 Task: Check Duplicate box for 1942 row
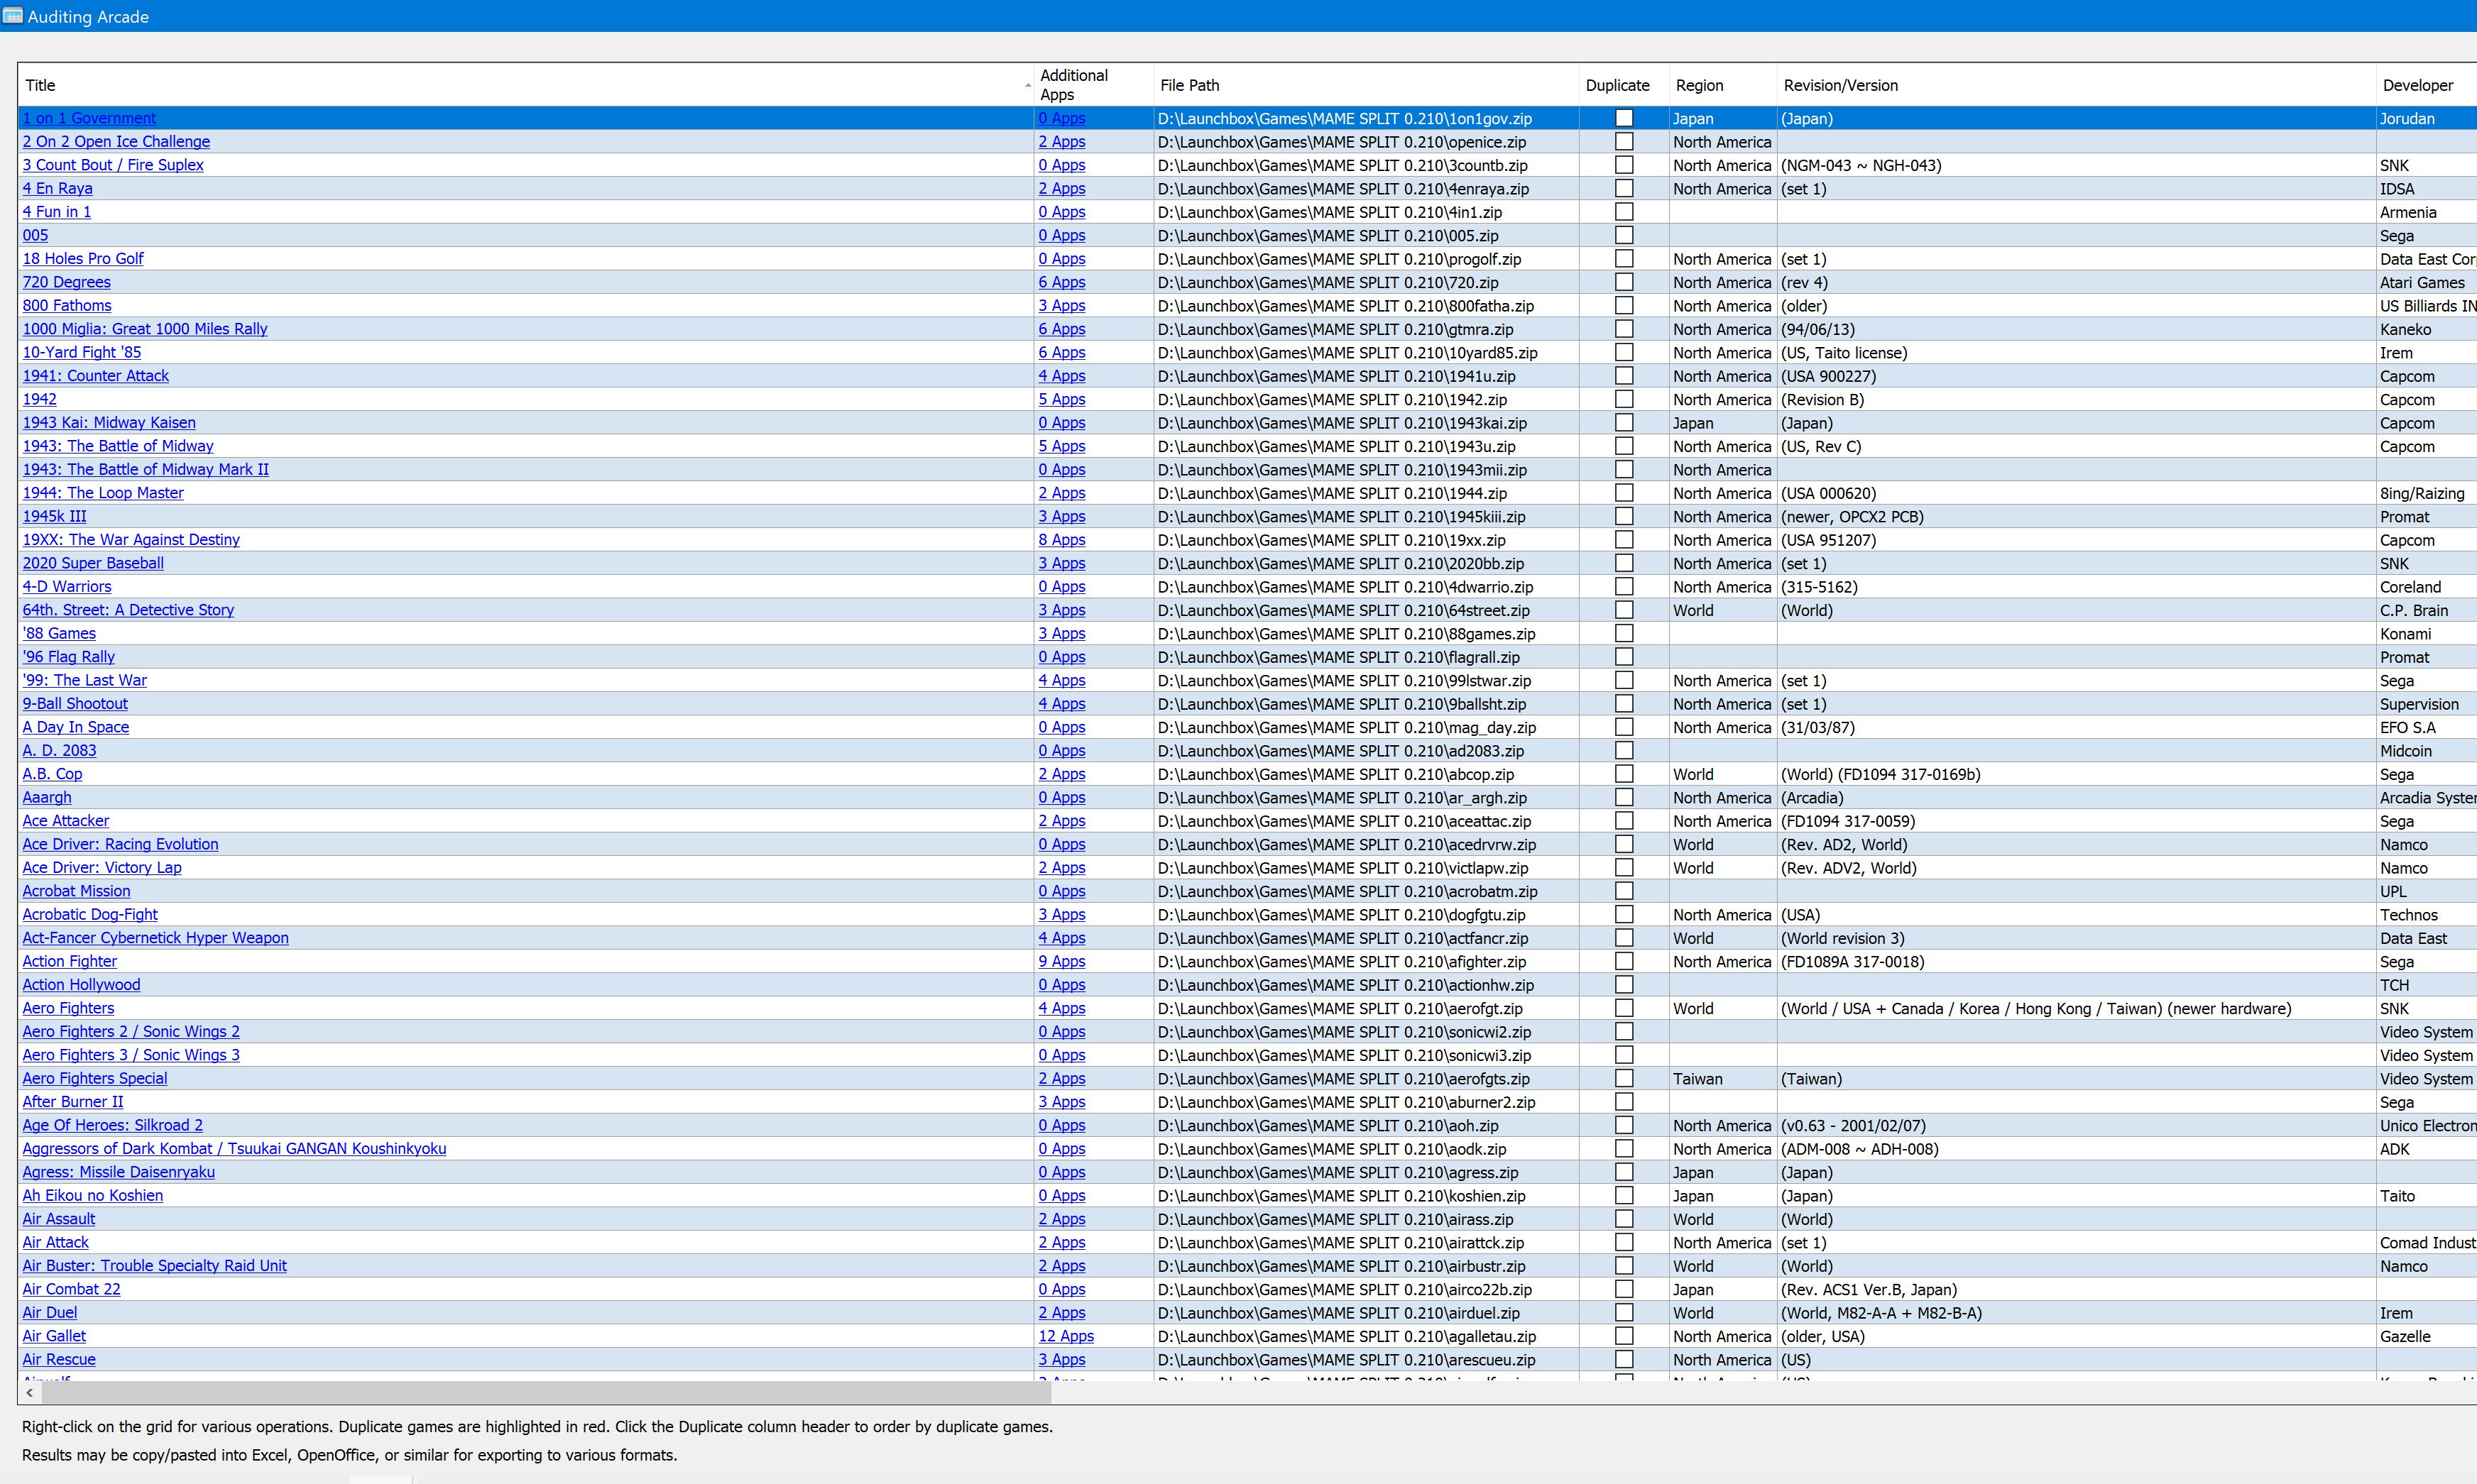click(1624, 399)
